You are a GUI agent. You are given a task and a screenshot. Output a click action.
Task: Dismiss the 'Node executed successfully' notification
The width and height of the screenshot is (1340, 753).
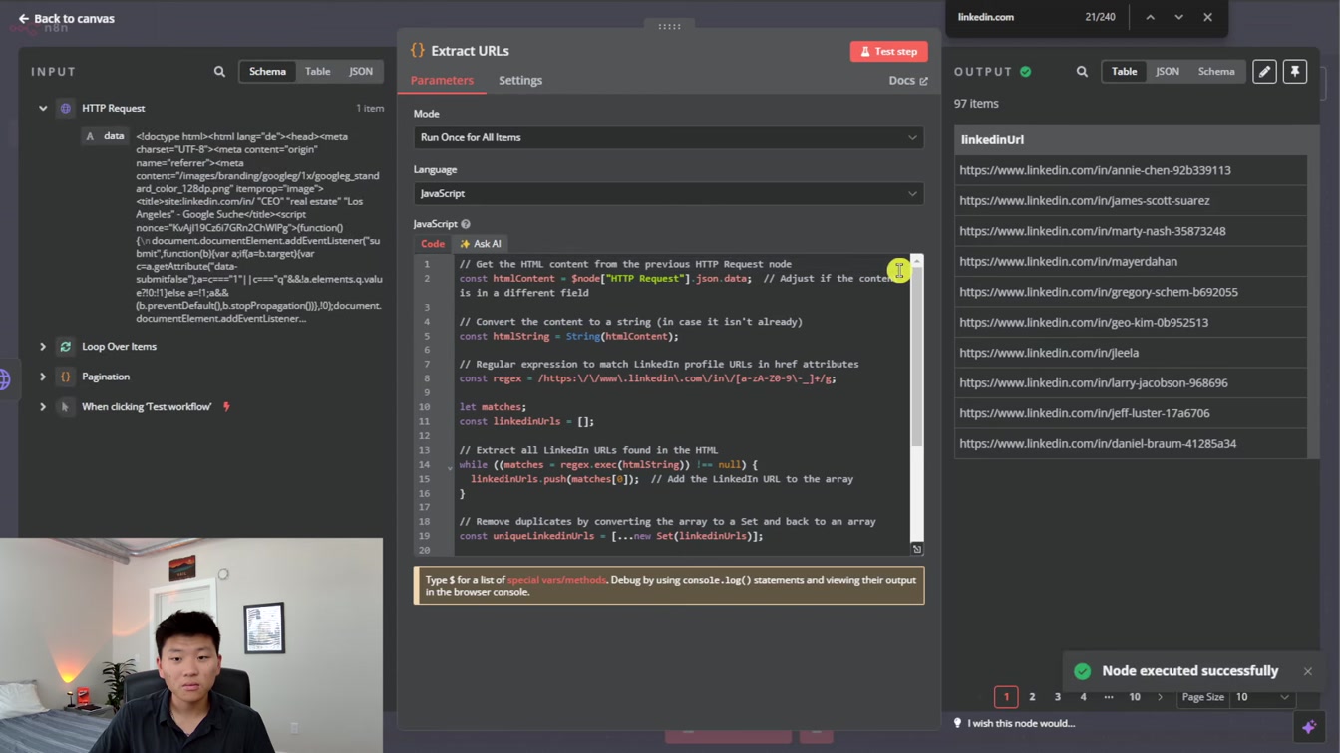tap(1308, 671)
